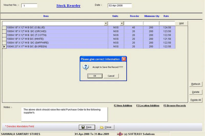Click the Voucher No. field
The width and height of the screenshot is (205, 136).
click(x=29, y=6)
